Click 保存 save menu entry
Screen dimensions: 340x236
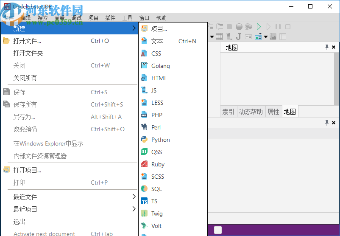click(x=70, y=92)
